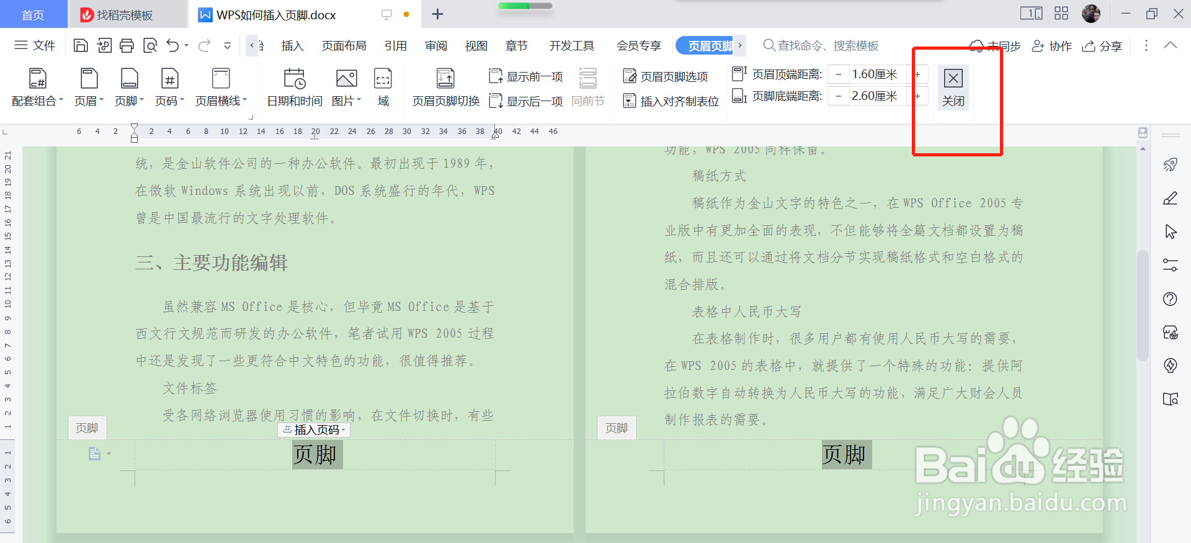Open the 文件 menu
This screenshot has width=1191, height=543.
pos(35,45)
